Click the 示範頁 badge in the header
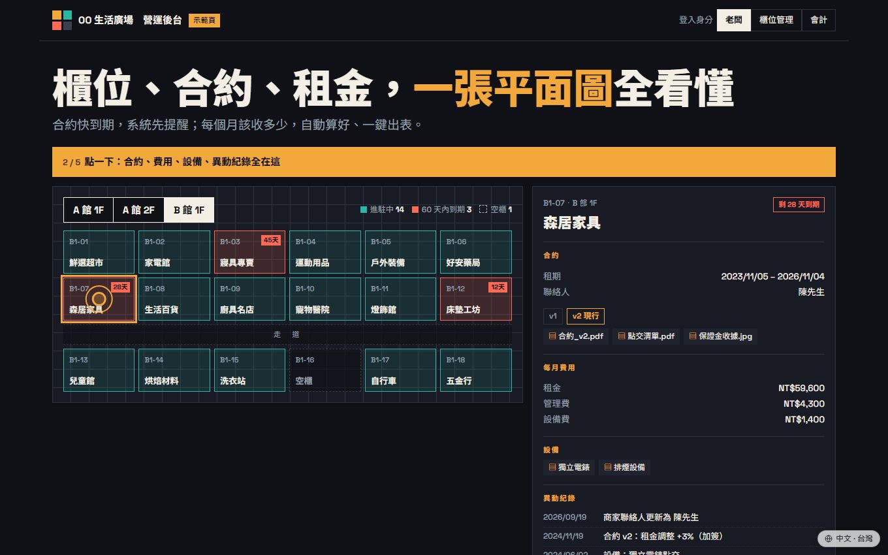This screenshot has width=888, height=555. point(204,20)
